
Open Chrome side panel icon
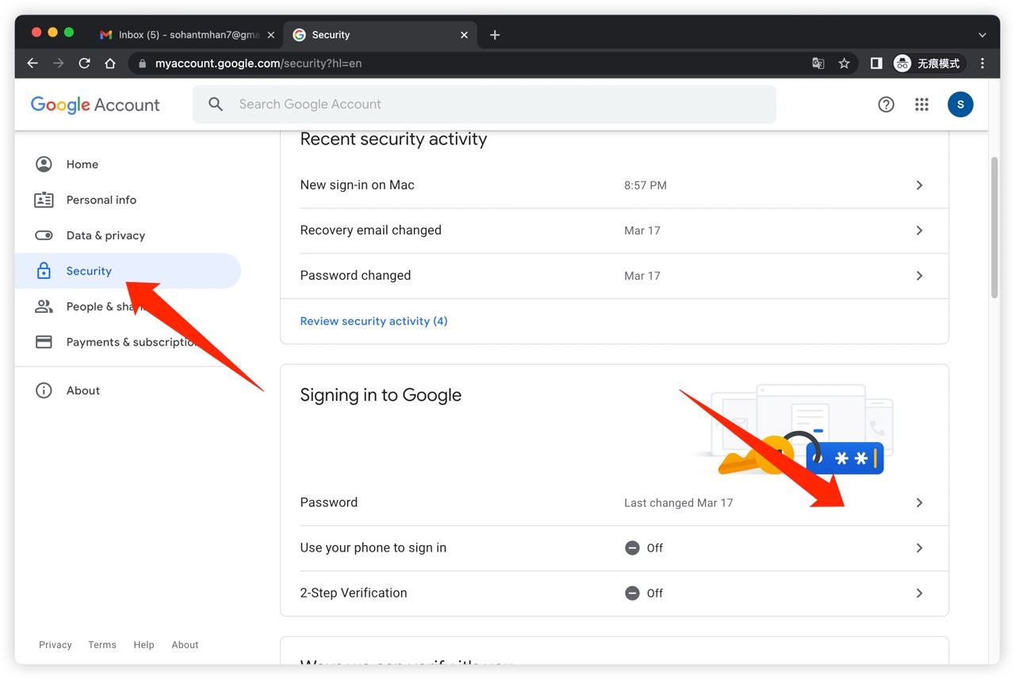876,63
